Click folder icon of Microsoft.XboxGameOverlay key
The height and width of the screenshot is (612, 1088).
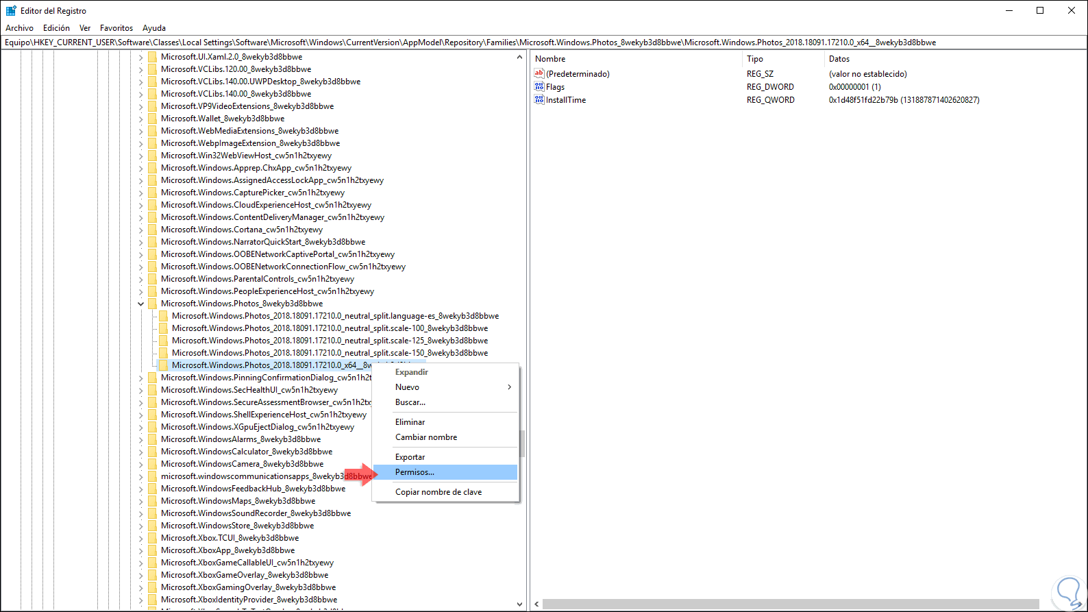pos(152,575)
